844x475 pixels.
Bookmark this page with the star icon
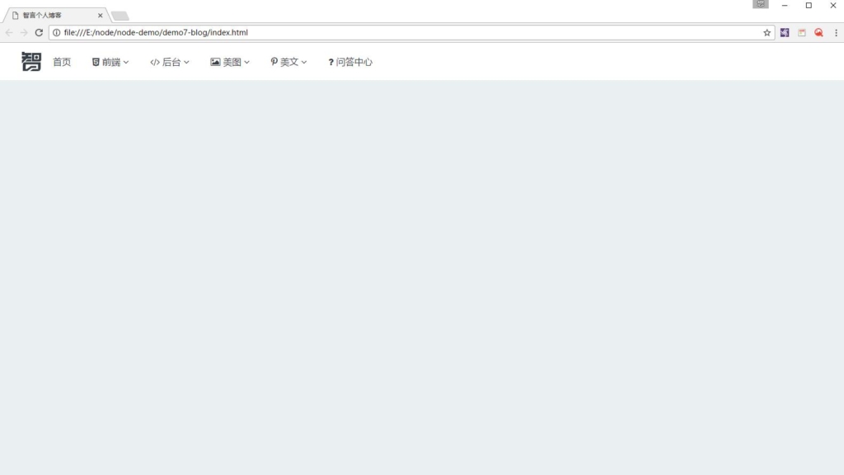tap(767, 32)
